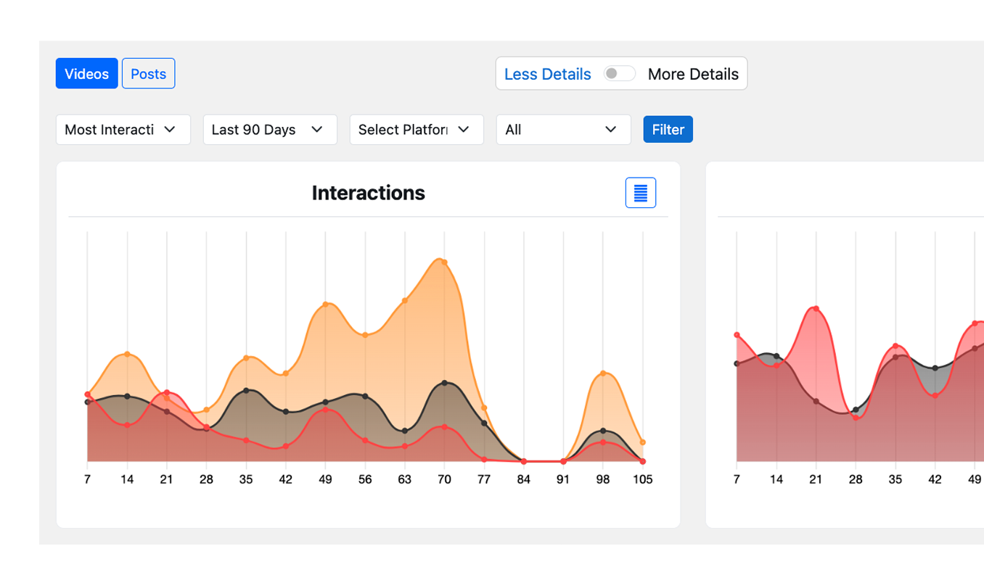The image size is (984, 583).
Task: Click the red data point above day 21
Action: tap(166, 390)
